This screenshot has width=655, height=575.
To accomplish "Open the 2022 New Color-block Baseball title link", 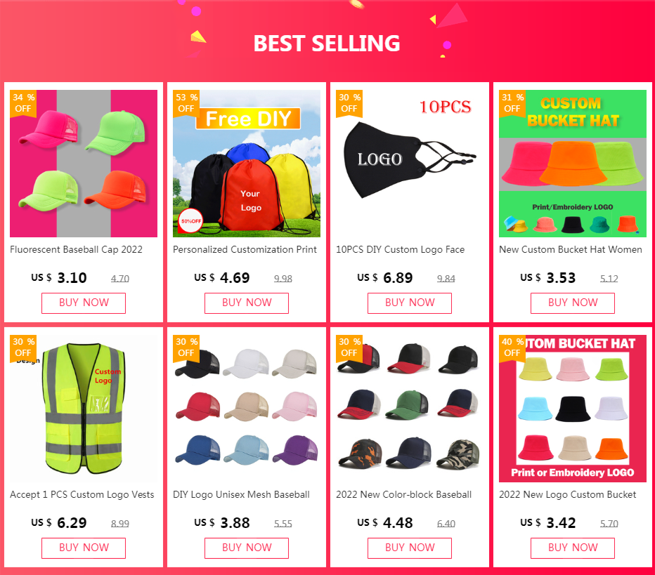I will pyautogui.click(x=404, y=494).
